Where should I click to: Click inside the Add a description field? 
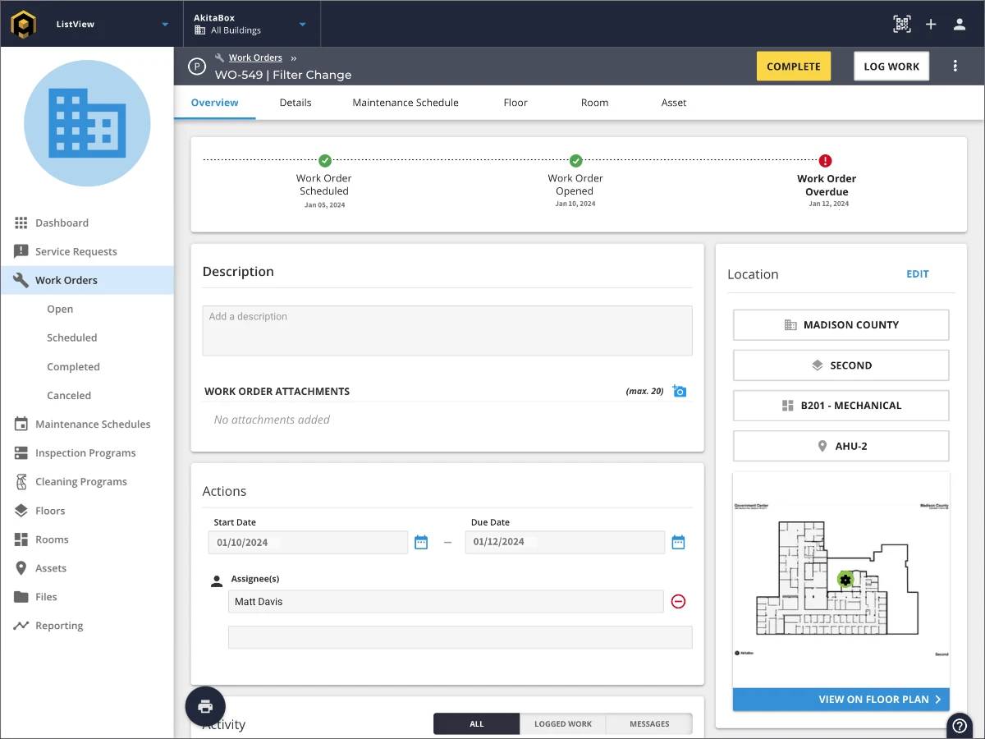447,329
